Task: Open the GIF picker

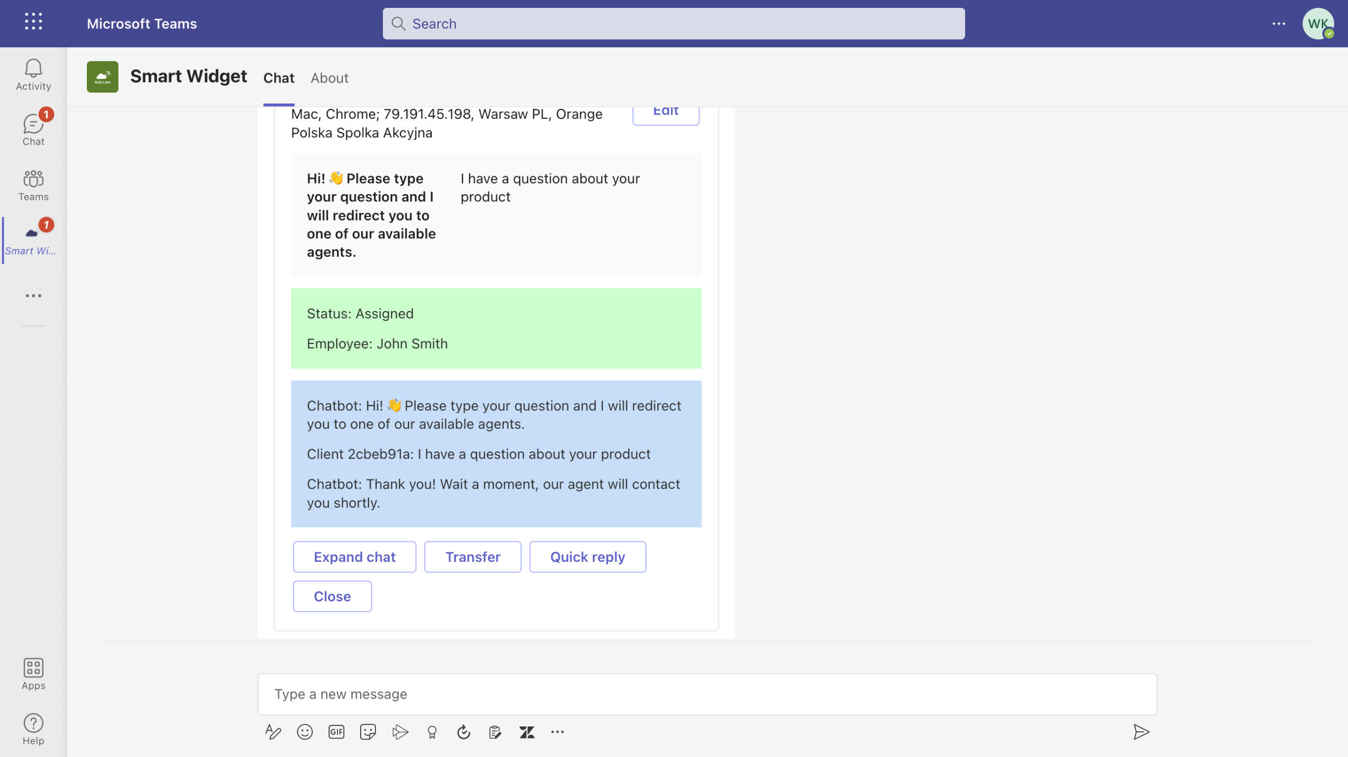Action: pyautogui.click(x=336, y=732)
